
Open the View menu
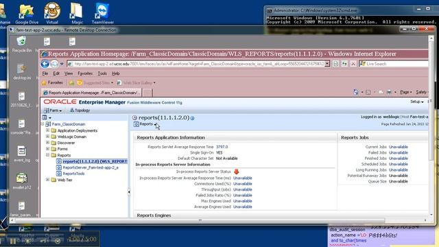point(69,73)
